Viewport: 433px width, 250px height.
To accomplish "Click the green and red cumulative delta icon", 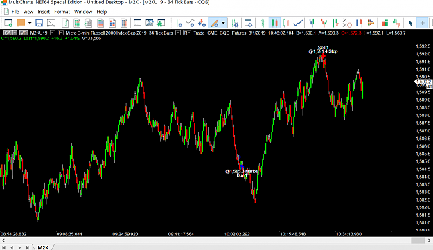I will tap(396, 23).
